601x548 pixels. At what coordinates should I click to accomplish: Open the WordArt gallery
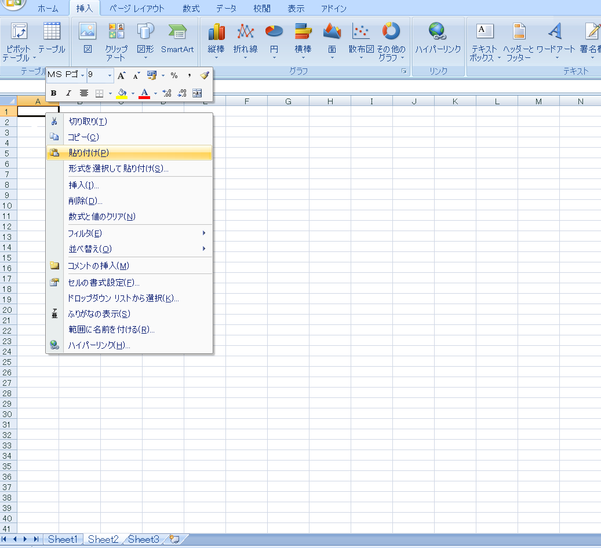tap(556, 40)
